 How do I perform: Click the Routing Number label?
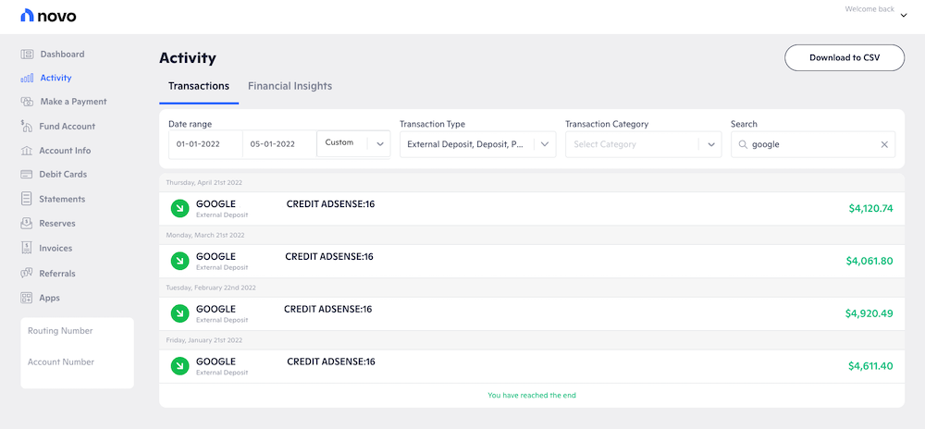(60, 331)
